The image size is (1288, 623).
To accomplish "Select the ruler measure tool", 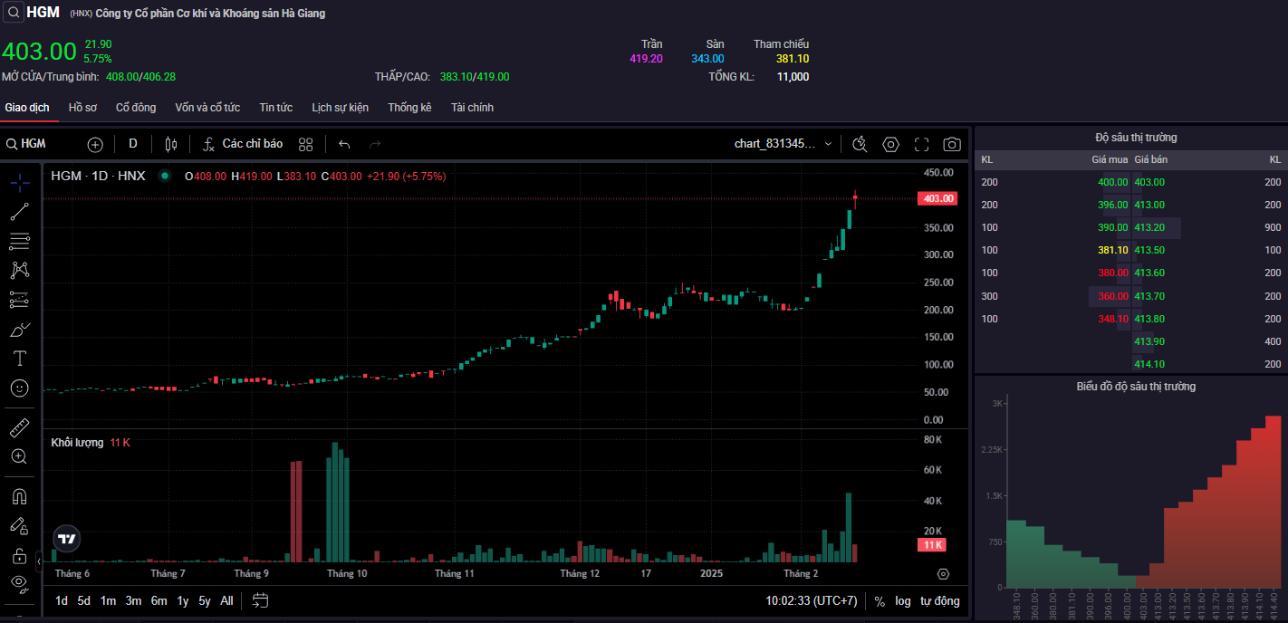I will coord(19,427).
